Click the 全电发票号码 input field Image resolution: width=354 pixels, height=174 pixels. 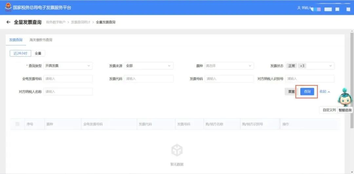[68, 79]
